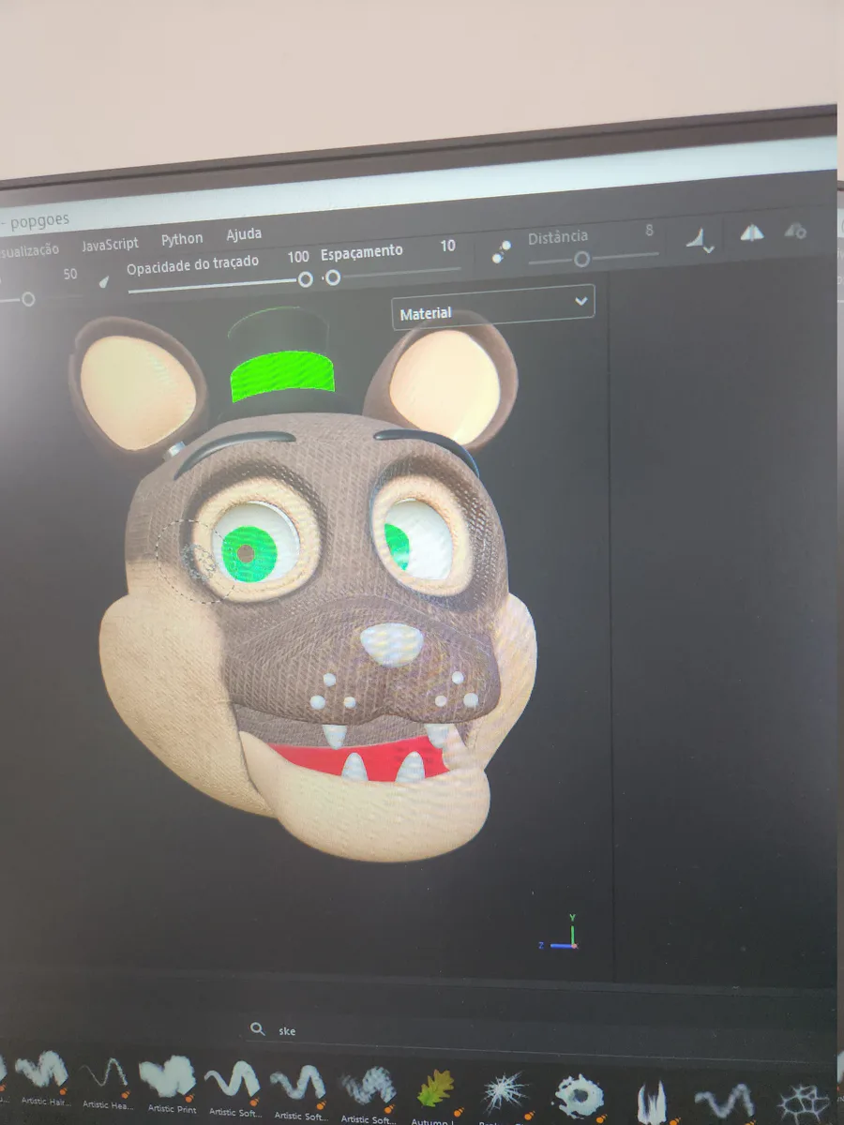
Task: Select the Autumn leaf brush
Action: (434, 1093)
